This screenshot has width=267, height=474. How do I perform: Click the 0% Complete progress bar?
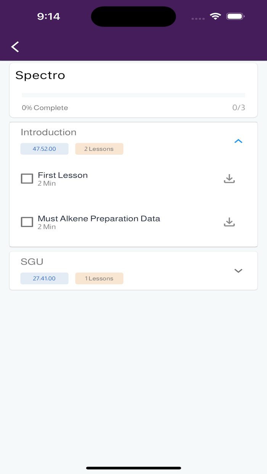pos(133,94)
